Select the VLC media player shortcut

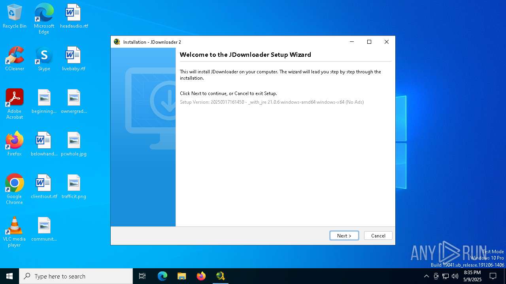coord(15,232)
